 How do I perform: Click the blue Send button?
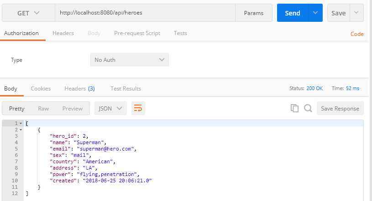(293, 13)
